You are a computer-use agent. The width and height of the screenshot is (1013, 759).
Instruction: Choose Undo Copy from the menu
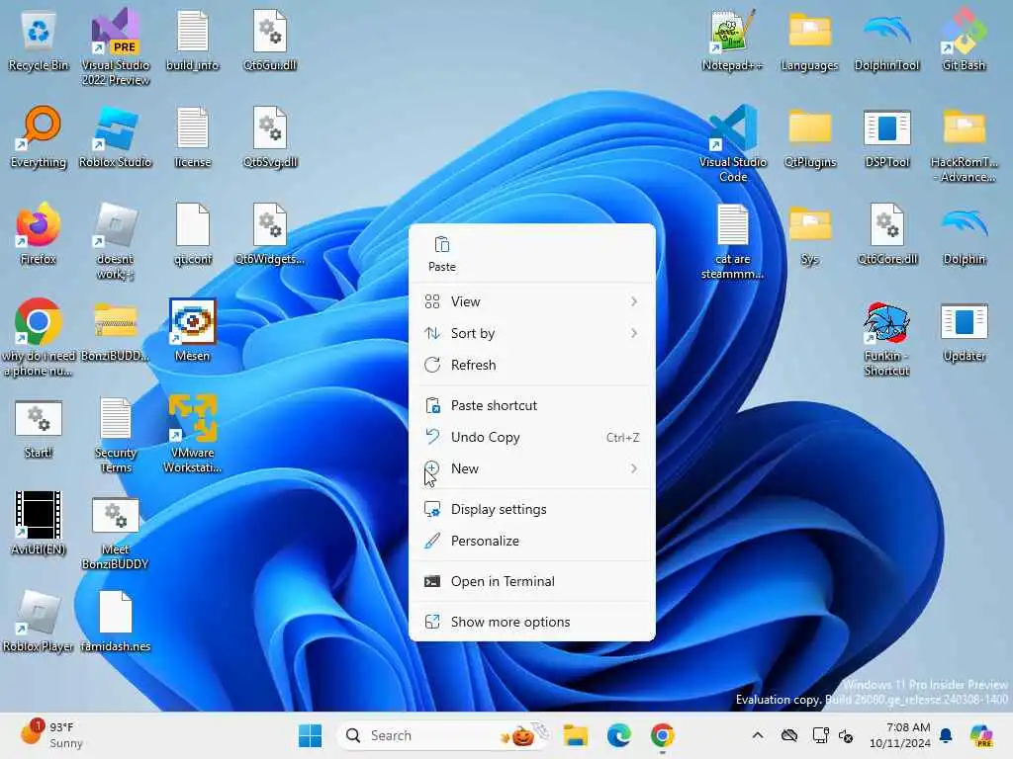pyautogui.click(x=531, y=437)
